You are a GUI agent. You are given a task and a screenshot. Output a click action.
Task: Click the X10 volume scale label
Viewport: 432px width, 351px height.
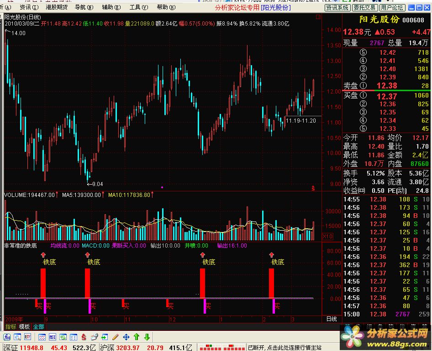pos(327,236)
